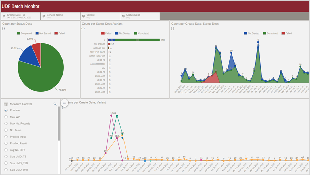The image size is (310, 175).
Task: Select the Runtime radio button
Action: (x=6, y=110)
